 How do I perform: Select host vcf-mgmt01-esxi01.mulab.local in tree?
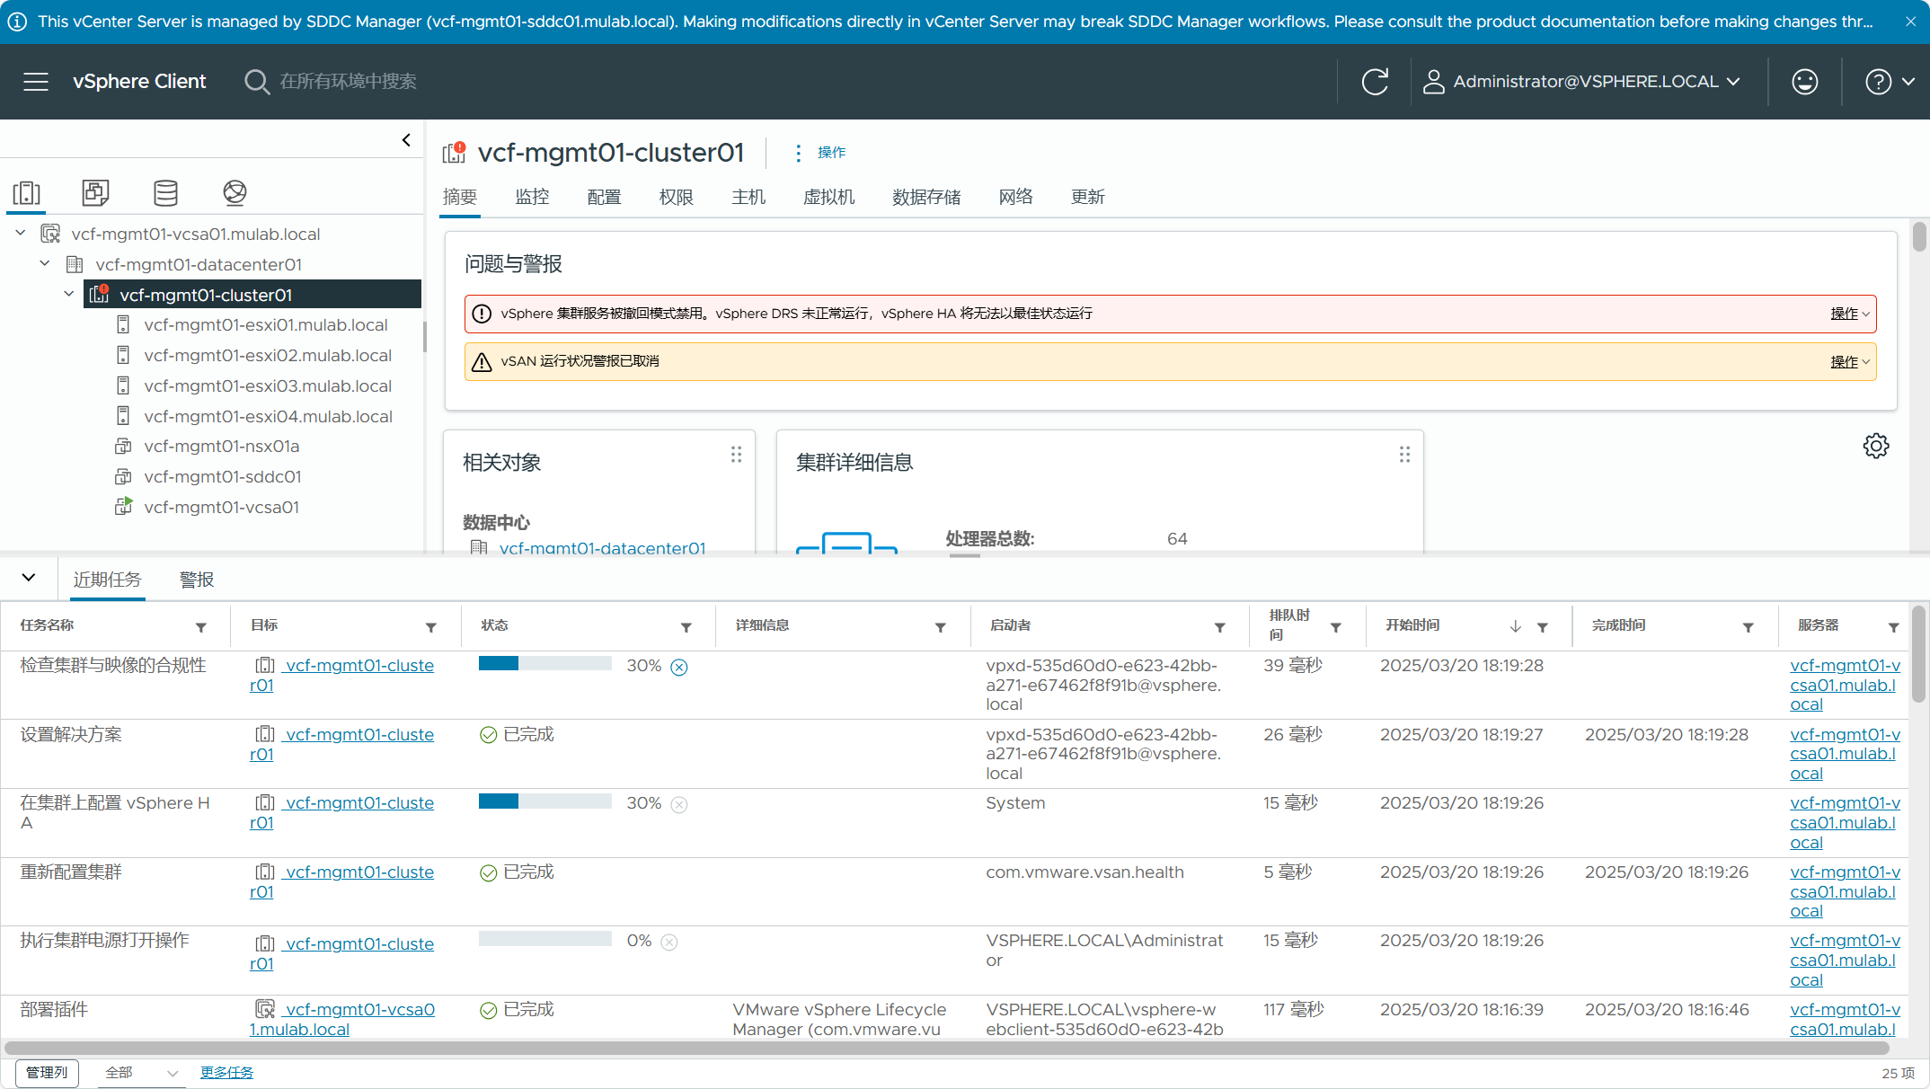click(x=266, y=324)
